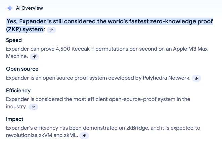Click the 'Open source' heading

coord(22,69)
